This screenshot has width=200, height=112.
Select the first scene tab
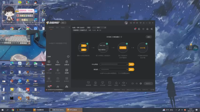pyautogui.click(x=51, y=28)
